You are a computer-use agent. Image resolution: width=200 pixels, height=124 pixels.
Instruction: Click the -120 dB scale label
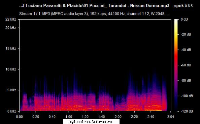187,111
